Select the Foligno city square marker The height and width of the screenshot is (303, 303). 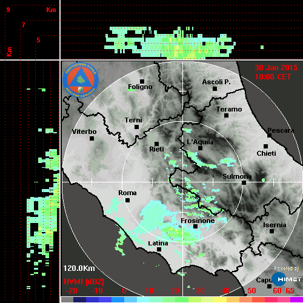[x=142, y=81]
